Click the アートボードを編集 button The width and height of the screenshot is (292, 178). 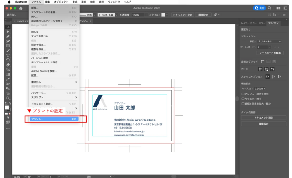(x=270, y=53)
